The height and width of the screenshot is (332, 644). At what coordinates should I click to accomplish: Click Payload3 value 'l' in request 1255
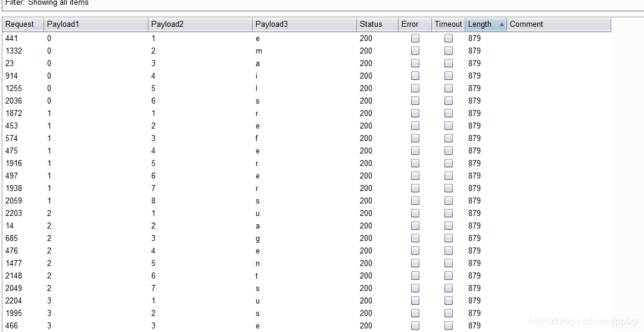(x=256, y=88)
